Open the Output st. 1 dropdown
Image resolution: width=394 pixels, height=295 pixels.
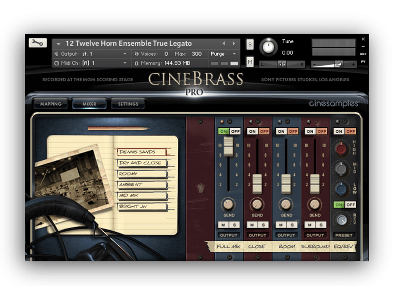92,54
